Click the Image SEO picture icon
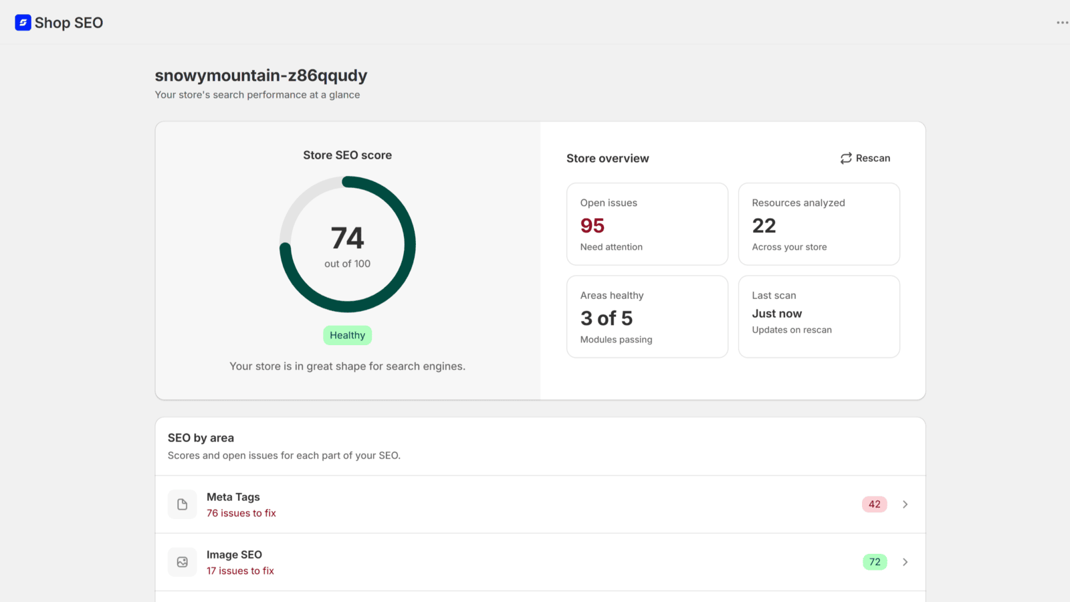This screenshot has width=1070, height=602. click(x=183, y=562)
